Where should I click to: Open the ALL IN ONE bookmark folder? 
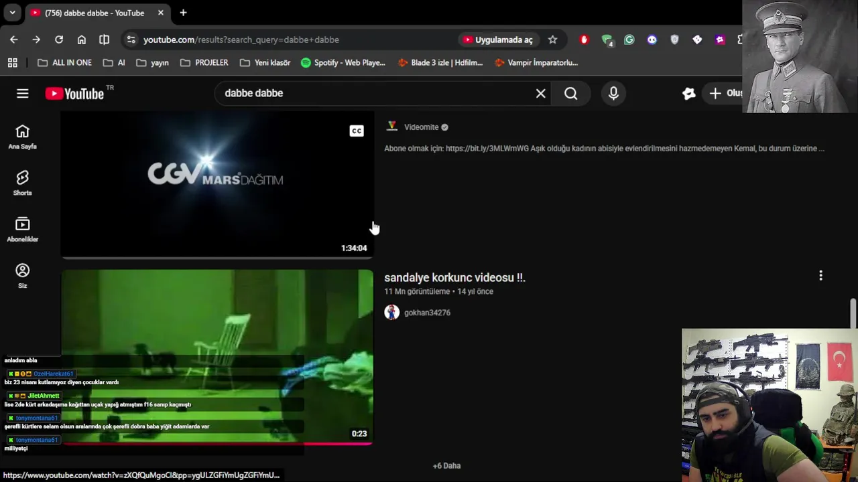64,62
